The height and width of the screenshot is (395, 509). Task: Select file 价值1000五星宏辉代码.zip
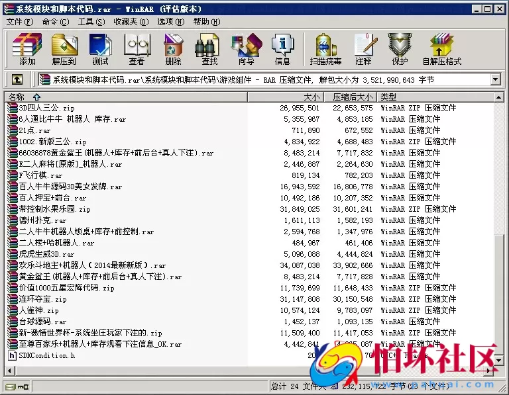point(66,288)
